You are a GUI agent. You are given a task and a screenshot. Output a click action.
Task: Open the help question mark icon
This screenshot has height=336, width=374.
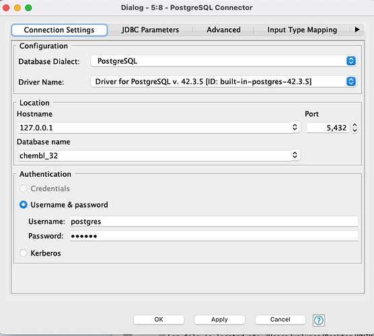click(x=318, y=321)
